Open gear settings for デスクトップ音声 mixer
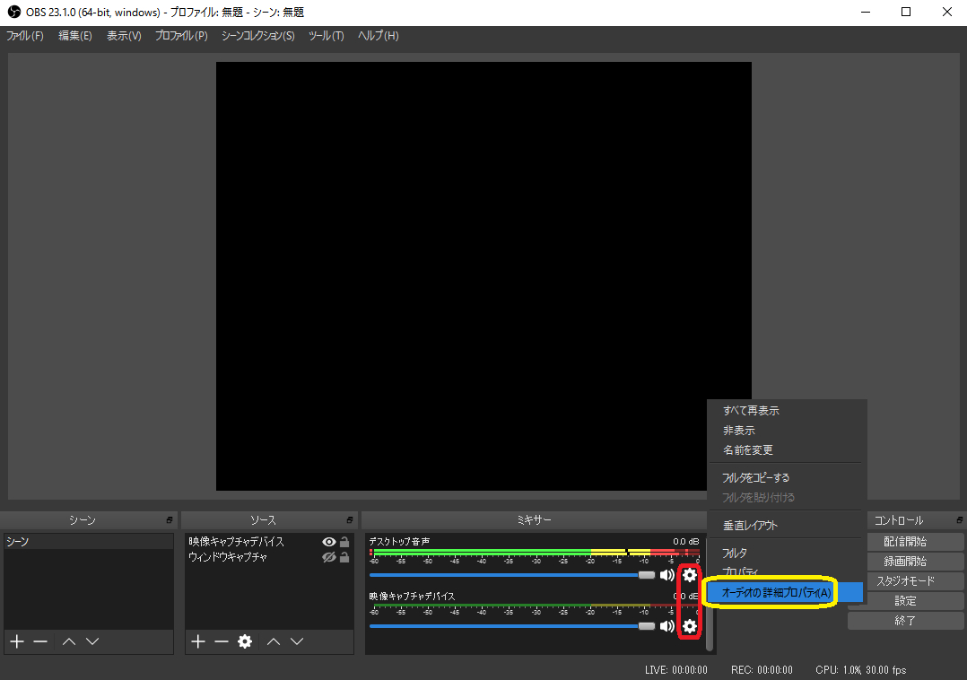The image size is (967, 680). click(689, 575)
